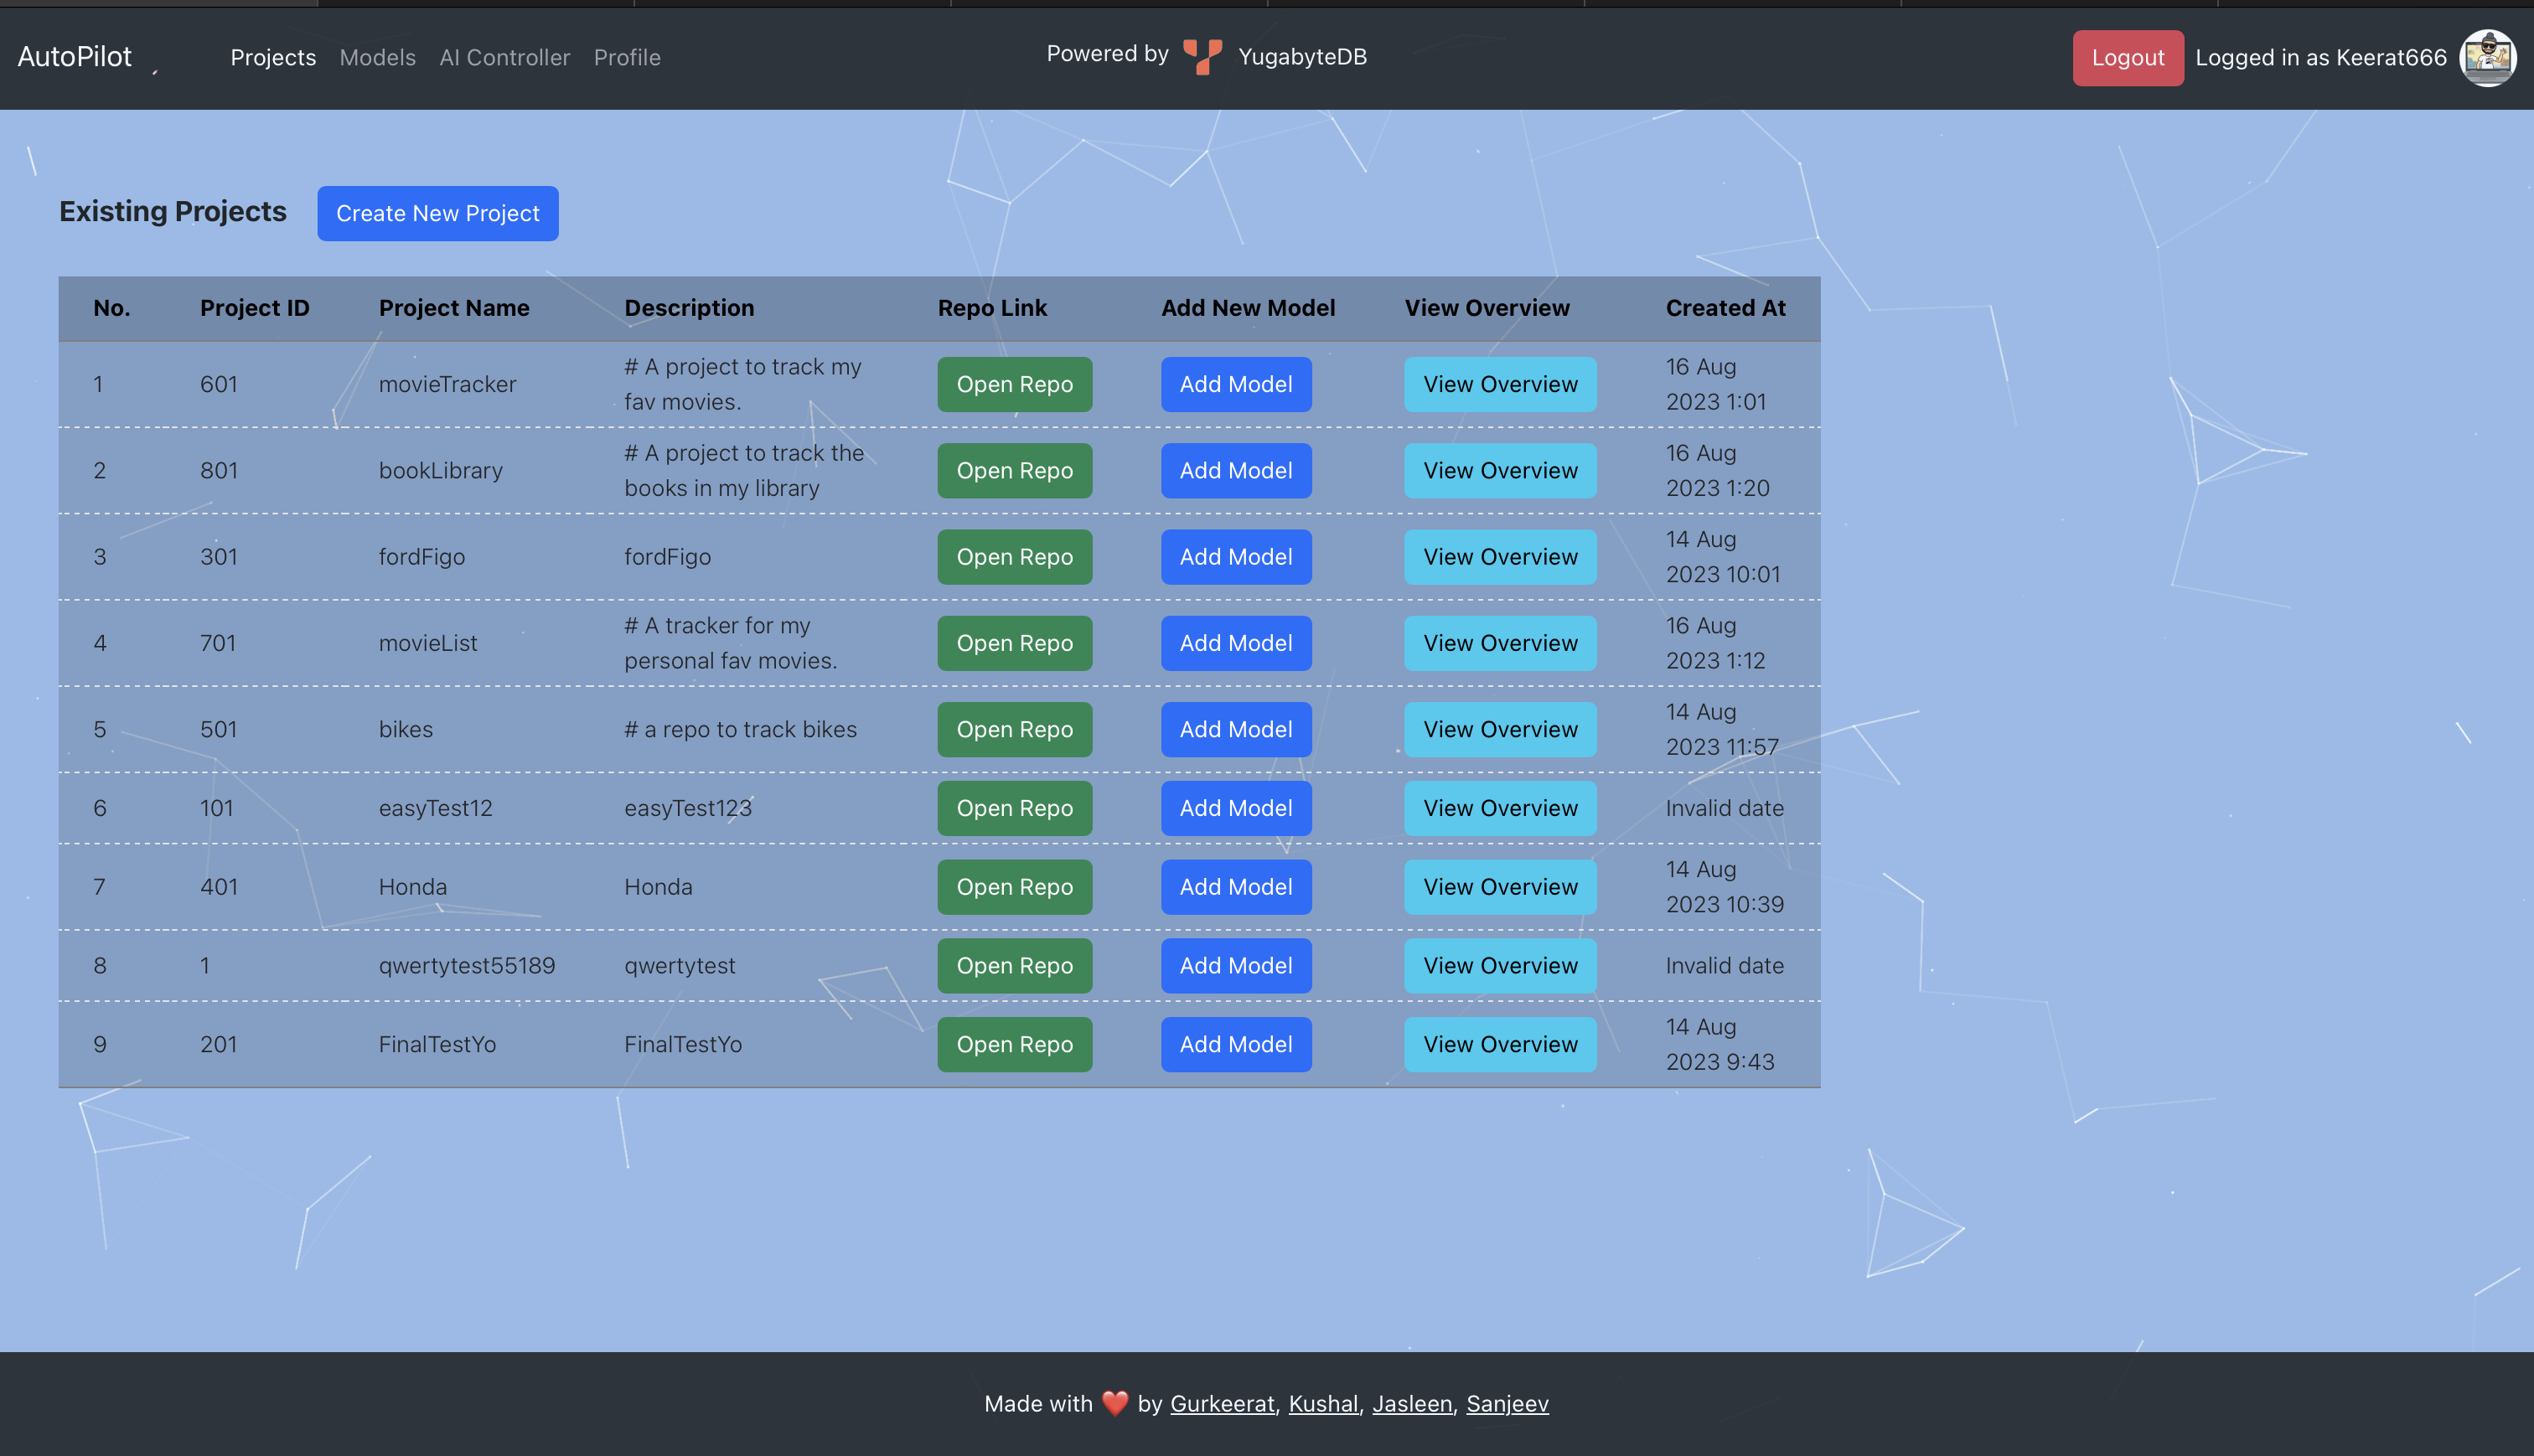The height and width of the screenshot is (1456, 2534).
Task: Open the Profile nav item
Action: click(x=627, y=57)
